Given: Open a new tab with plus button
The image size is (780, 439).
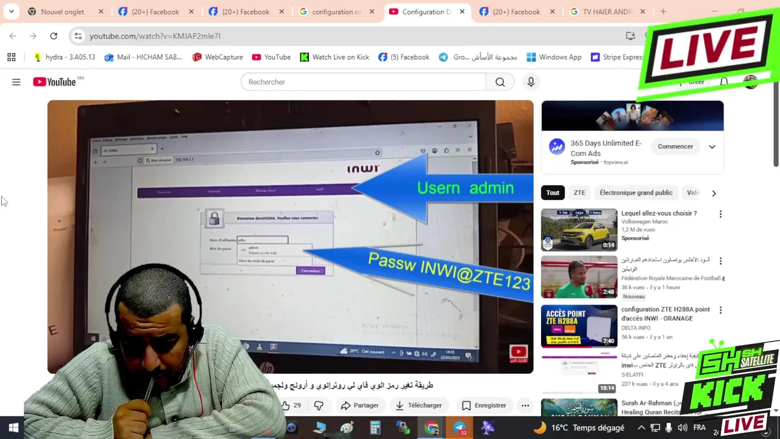Looking at the screenshot, I should point(663,12).
